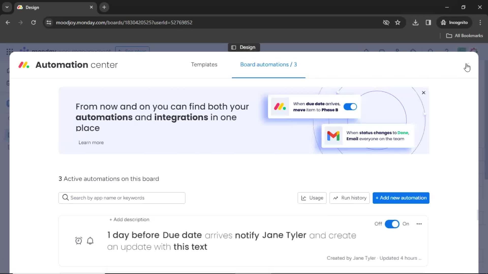488x274 pixels.
Task: Toggle the automation Off/On switch
Action: pos(392,224)
